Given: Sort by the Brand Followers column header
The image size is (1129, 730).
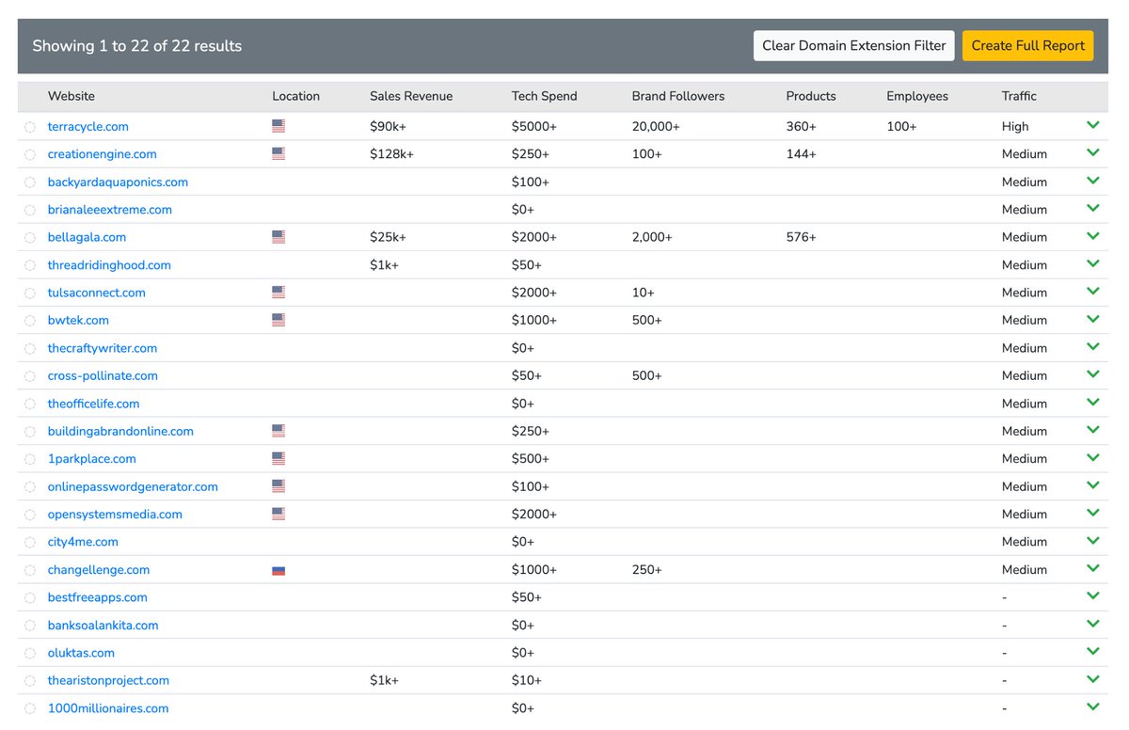Looking at the screenshot, I should (678, 96).
